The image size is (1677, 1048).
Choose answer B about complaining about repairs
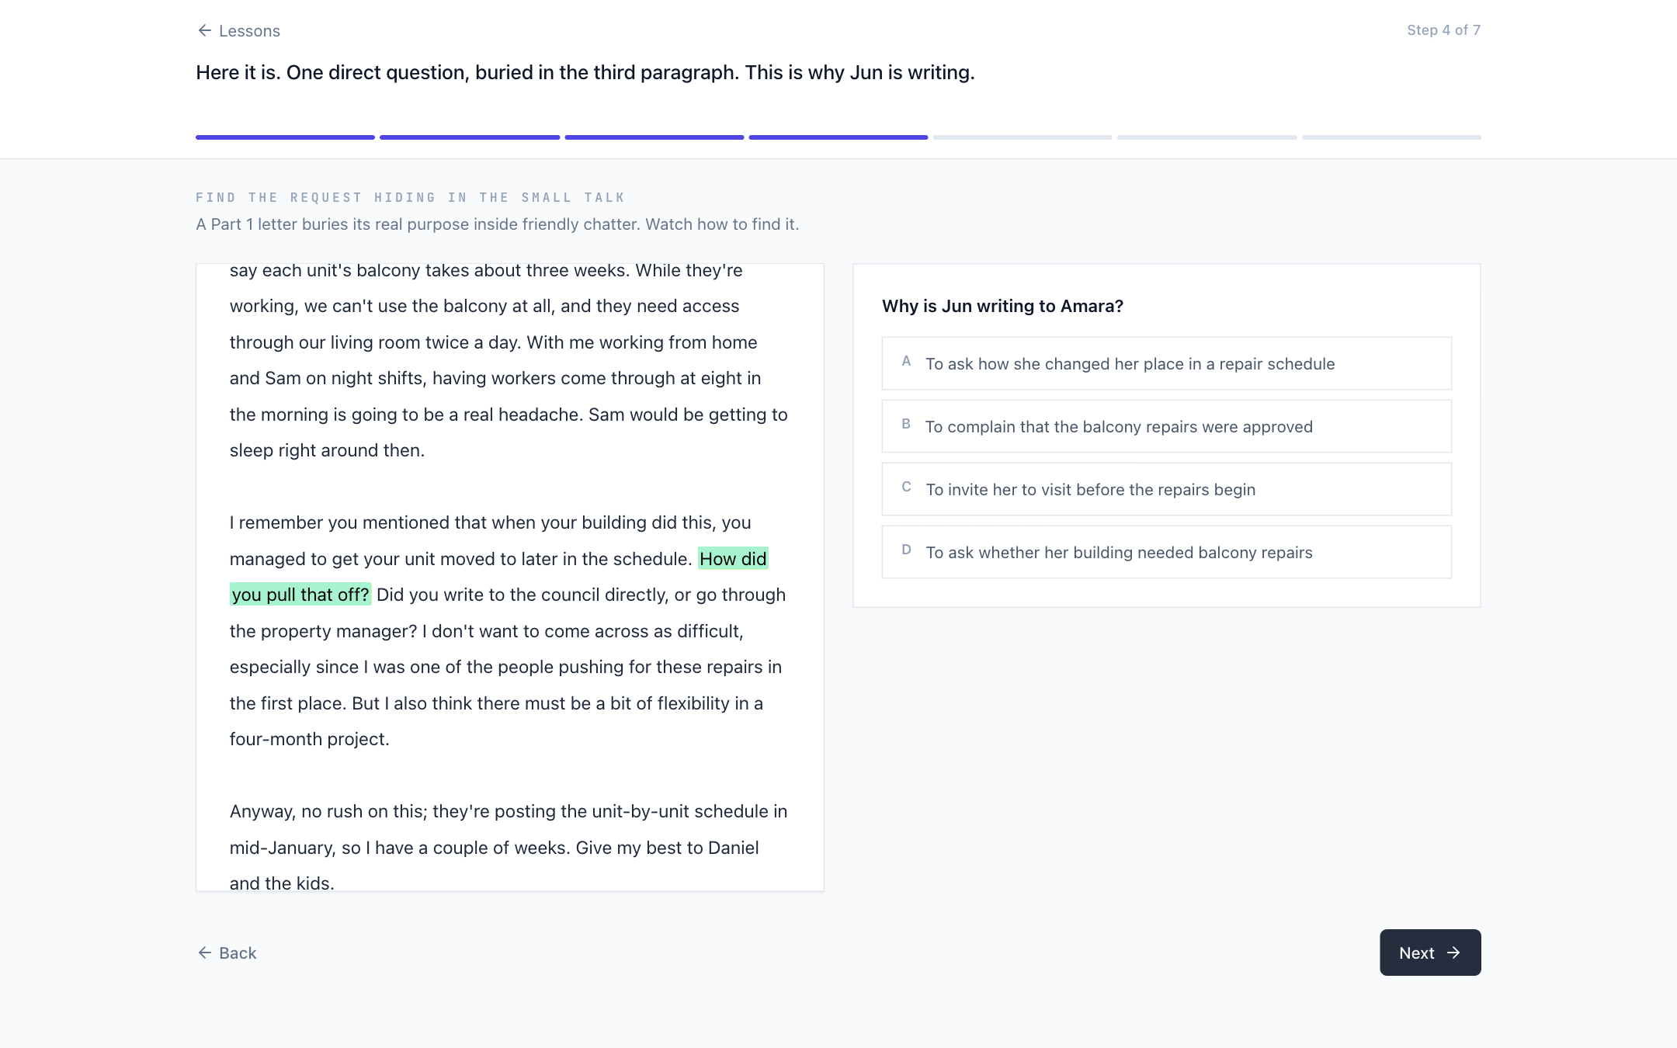[x=1166, y=426]
